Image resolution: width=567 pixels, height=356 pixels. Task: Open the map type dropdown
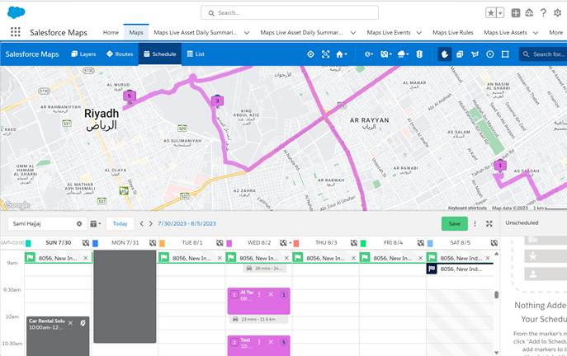[x=385, y=54]
